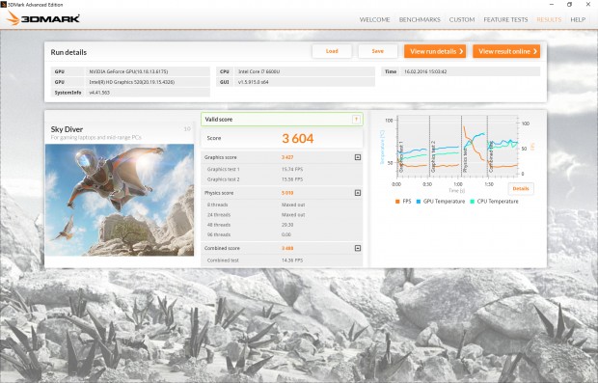598x383 pixels.
Task: Click the SystemInfo v4.41.563 value
Action: [99, 93]
